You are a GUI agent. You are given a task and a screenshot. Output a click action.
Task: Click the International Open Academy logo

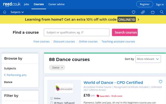(x=64, y=88)
